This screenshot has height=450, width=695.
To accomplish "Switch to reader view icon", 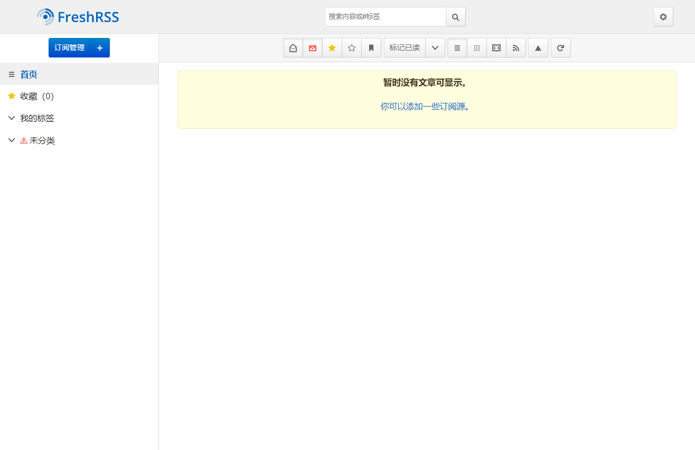I will coord(496,48).
